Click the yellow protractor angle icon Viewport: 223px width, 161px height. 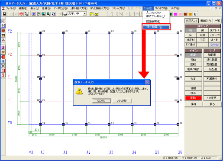97,14
